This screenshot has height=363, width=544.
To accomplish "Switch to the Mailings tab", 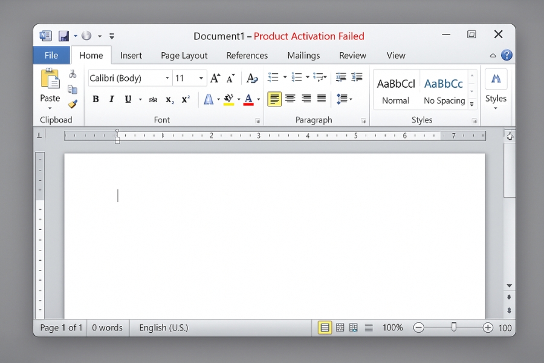I will [x=303, y=56].
